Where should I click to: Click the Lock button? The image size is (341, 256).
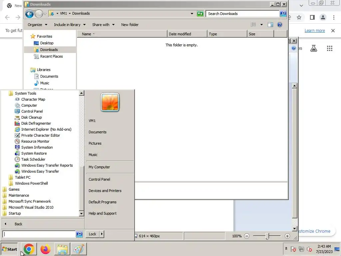[93, 234]
